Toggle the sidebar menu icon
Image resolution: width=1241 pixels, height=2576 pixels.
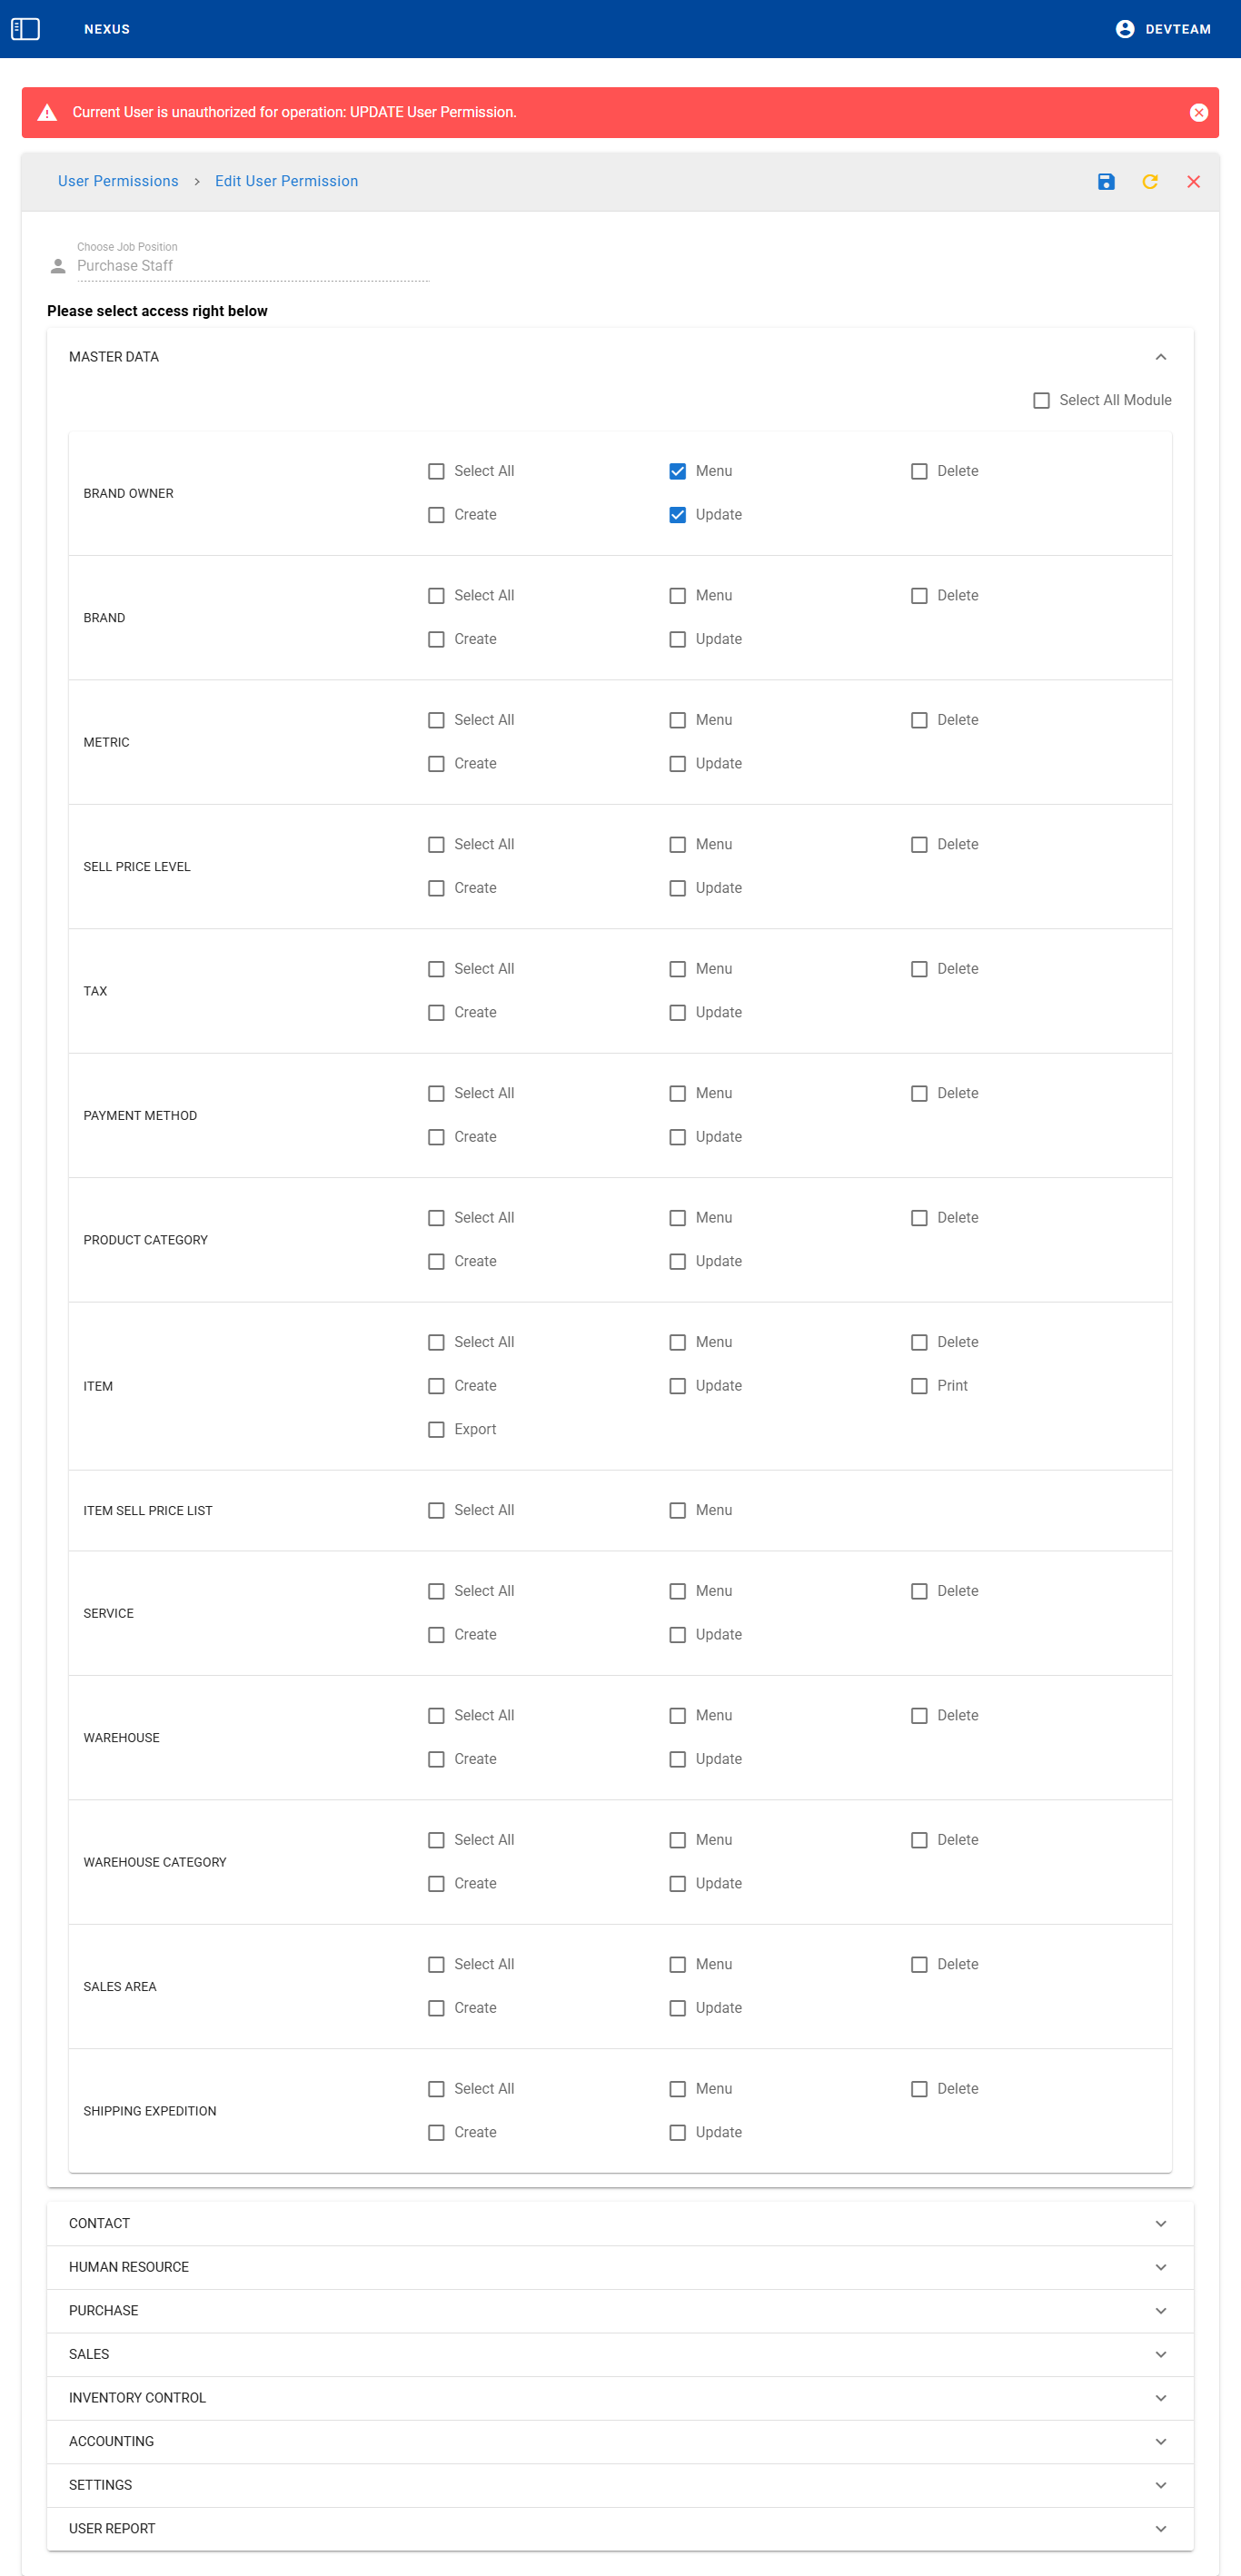click(x=25, y=29)
